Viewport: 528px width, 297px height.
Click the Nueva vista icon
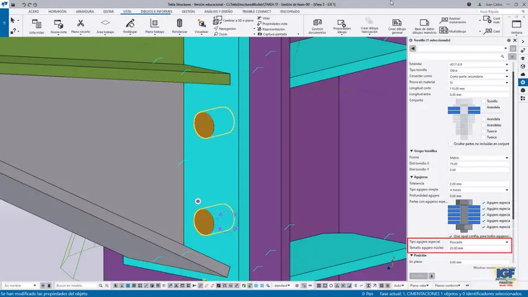point(58,25)
